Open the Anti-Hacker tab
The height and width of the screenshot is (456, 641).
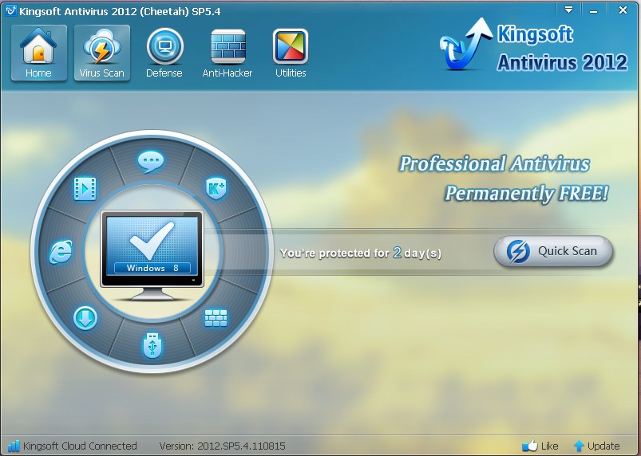coord(228,53)
